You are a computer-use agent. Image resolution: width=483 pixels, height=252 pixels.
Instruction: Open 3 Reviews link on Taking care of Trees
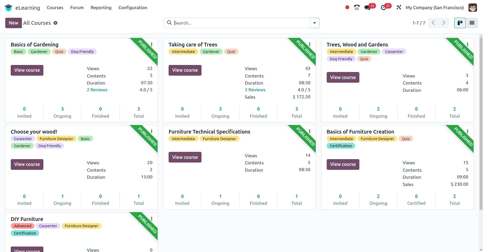pos(255,90)
